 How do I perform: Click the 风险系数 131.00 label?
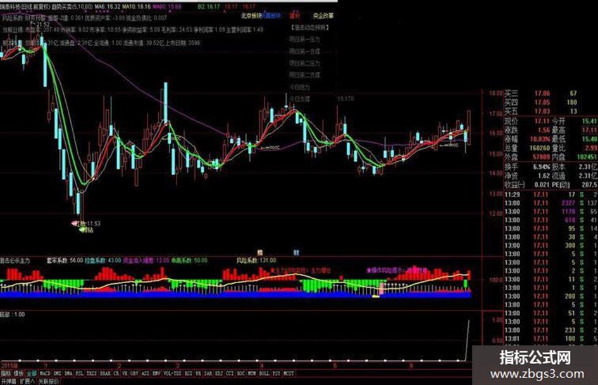(256, 260)
